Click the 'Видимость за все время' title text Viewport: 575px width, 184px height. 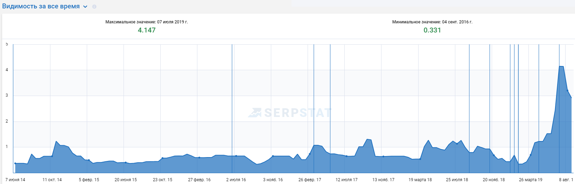(x=41, y=6)
